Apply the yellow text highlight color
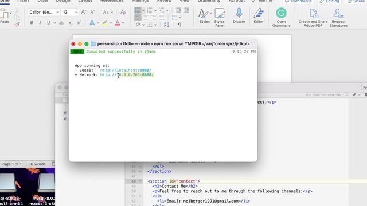Viewport: 367px width, 206px height. [104, 23]
